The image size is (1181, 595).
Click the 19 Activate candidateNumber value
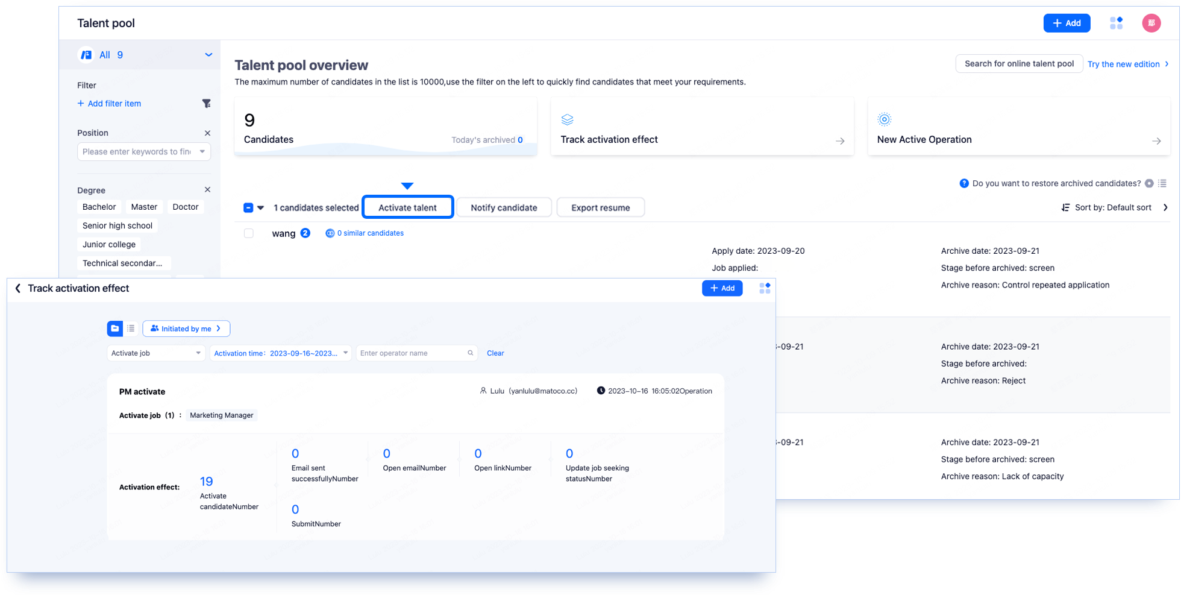pos(206,481)
